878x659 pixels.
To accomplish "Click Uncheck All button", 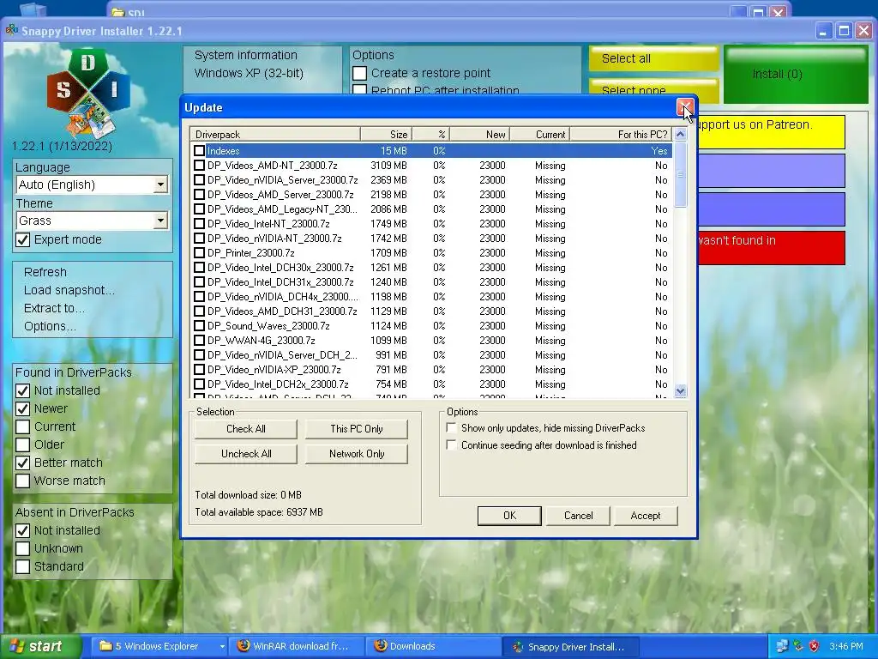I will tap(246, 454).
